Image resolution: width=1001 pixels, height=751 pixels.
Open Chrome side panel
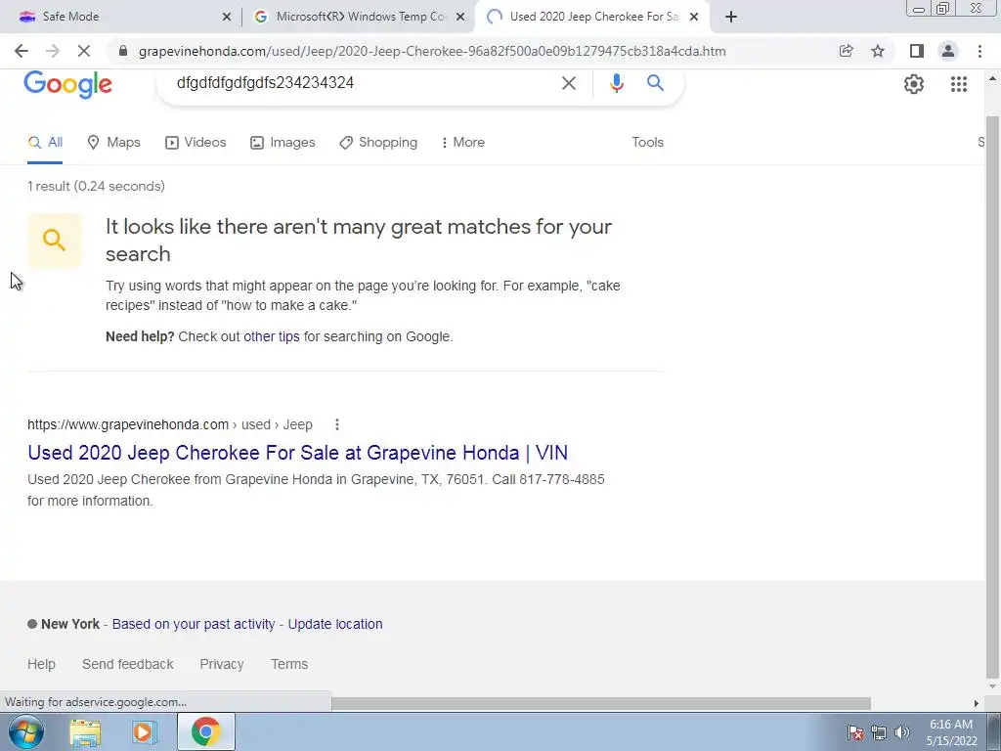point(917,51)
